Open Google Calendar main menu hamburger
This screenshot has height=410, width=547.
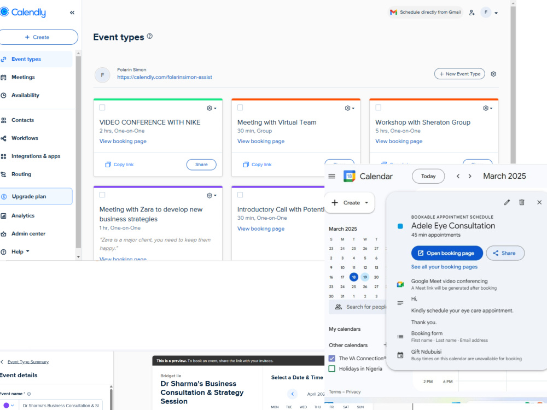point(332,177)
